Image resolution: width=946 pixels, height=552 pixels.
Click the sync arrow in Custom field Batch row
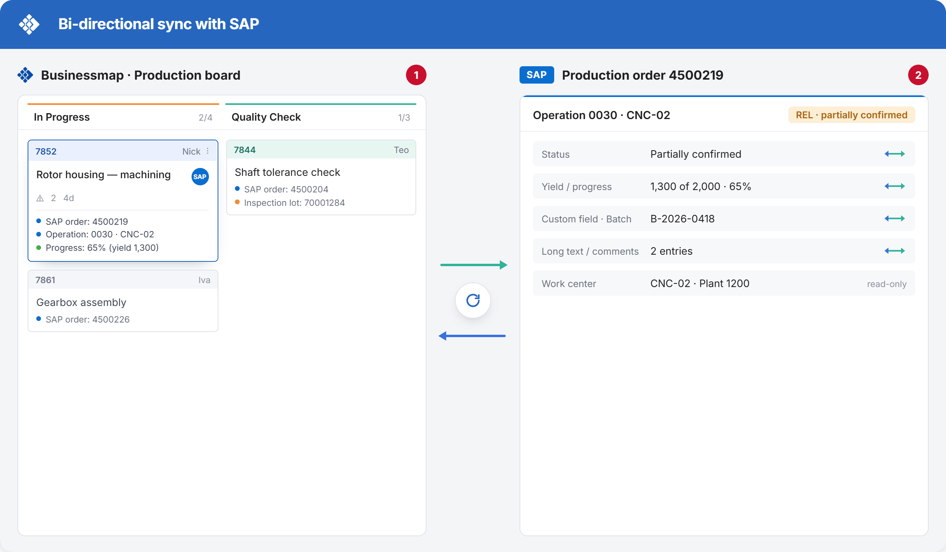click(x=894, y=218)
